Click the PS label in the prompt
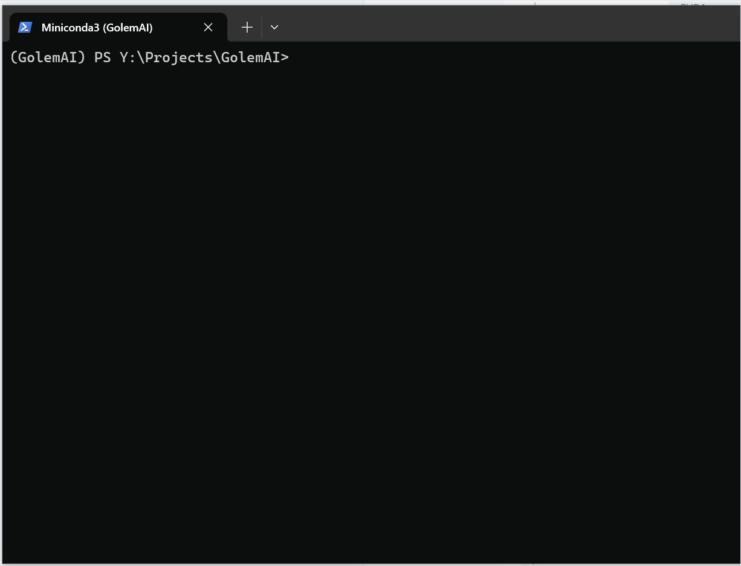 (103, 57)
